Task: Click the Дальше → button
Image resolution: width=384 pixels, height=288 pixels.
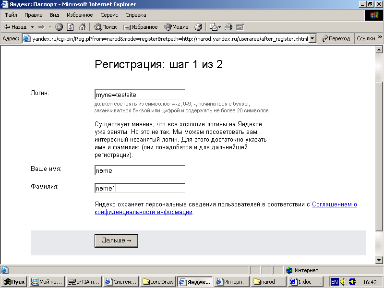Action: 116,241
